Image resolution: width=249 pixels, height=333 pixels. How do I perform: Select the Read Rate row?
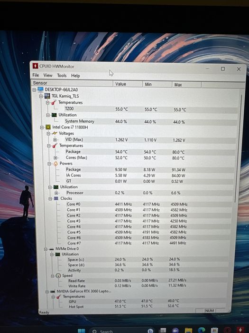(148, 280)
